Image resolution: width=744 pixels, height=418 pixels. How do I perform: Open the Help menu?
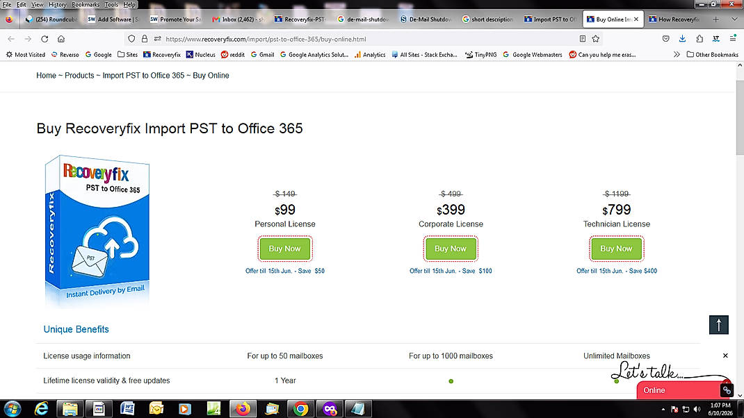click(129, 4)
